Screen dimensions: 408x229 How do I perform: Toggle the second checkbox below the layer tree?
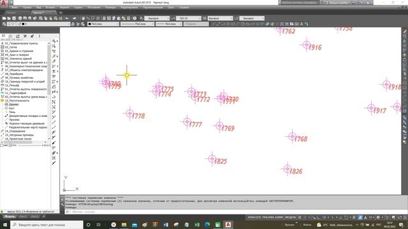click(11, 146)
